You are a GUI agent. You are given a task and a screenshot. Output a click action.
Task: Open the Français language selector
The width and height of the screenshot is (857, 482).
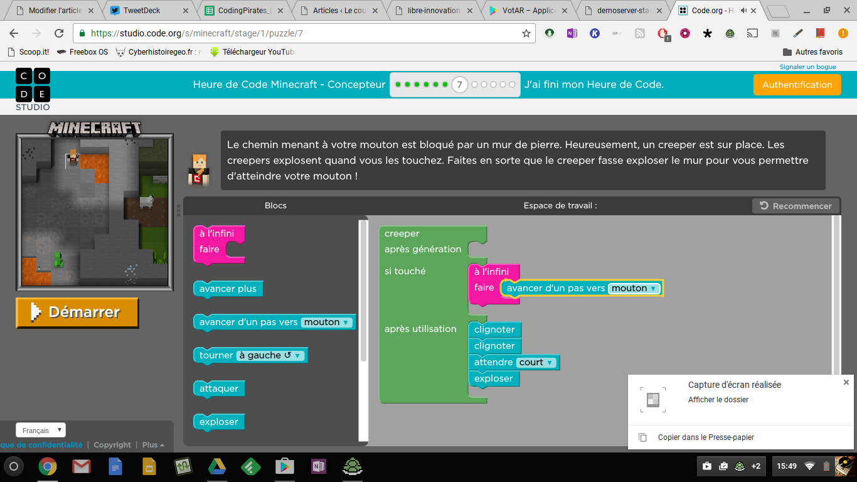point(41,431)
